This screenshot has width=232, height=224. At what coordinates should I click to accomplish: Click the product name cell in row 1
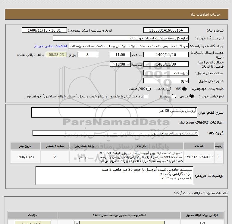coord(141,157)
